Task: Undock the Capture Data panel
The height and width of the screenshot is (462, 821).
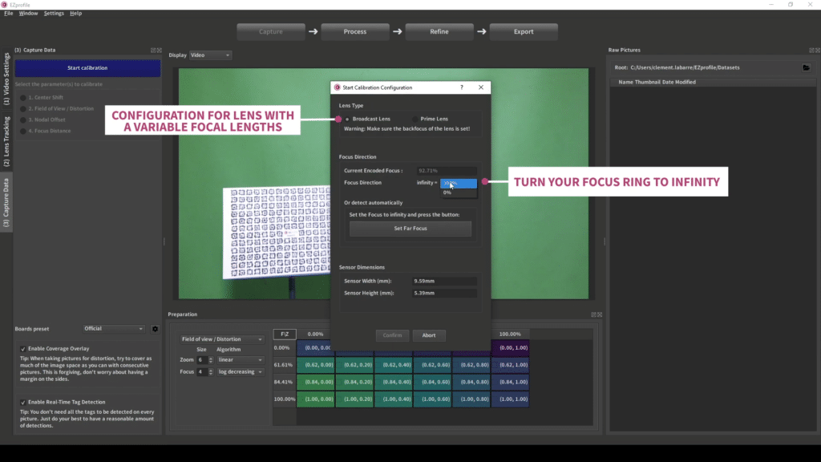Action: (x=153, y=50)
